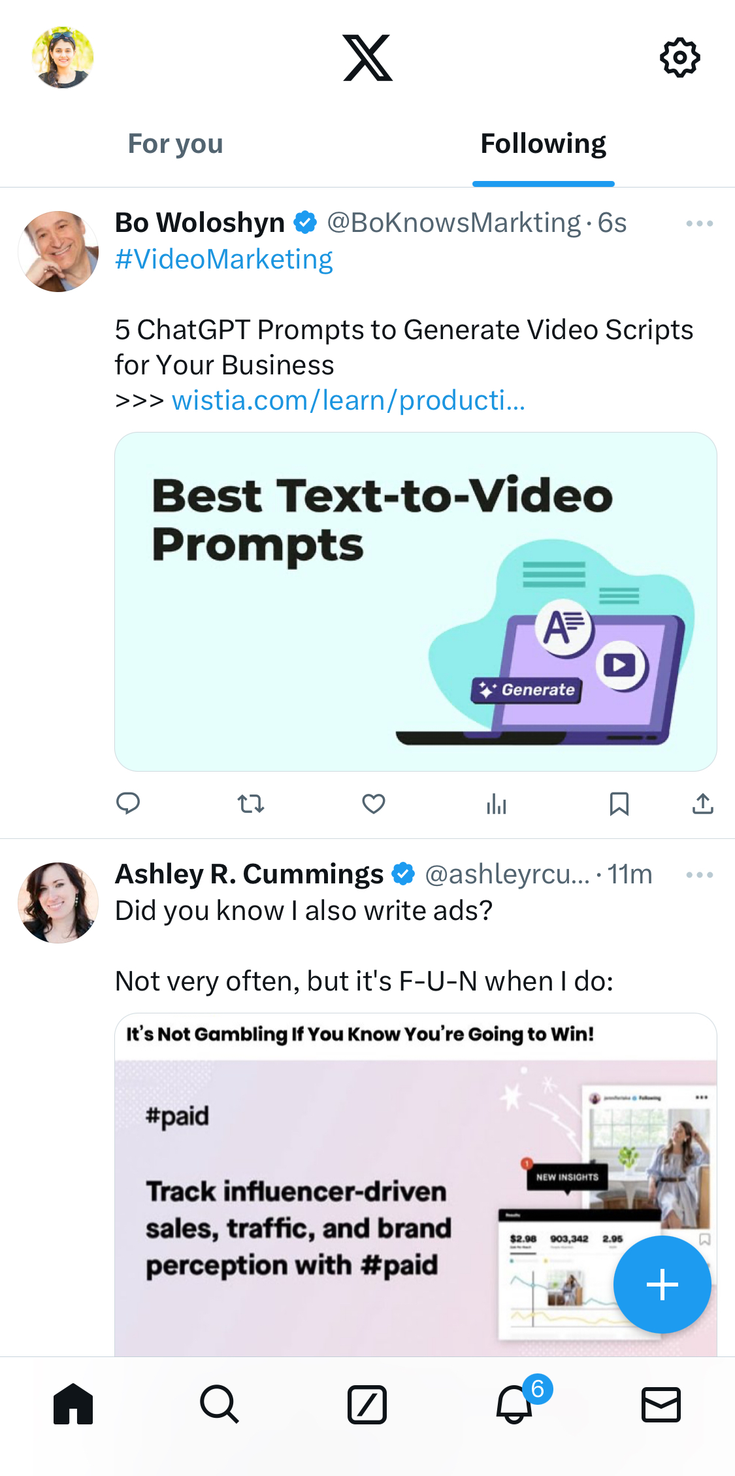Compose a new post with plus button
The width and height of the screenshot is (735, 1476).
pos(662,1285)
